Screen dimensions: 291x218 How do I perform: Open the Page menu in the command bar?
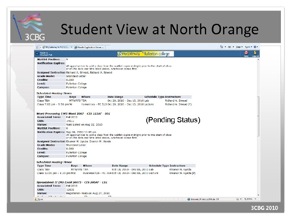(x=239, y=47)
